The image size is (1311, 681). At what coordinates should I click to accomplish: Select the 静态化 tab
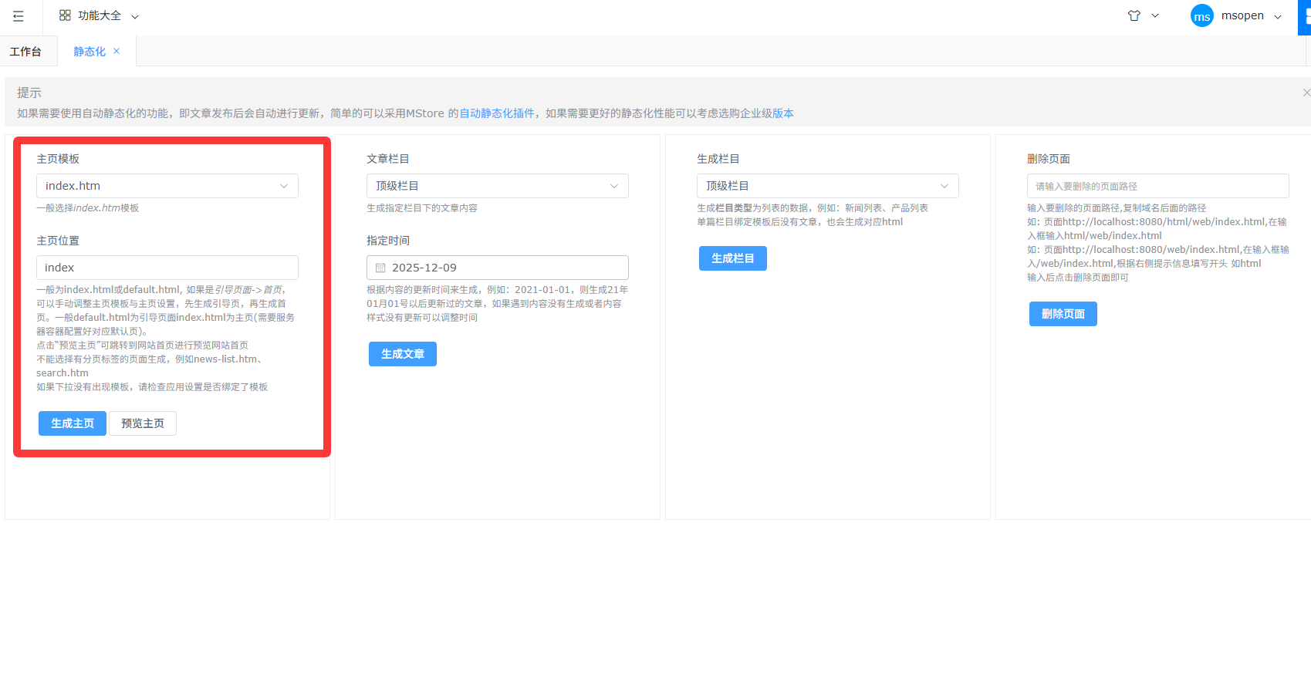[90, 52]
